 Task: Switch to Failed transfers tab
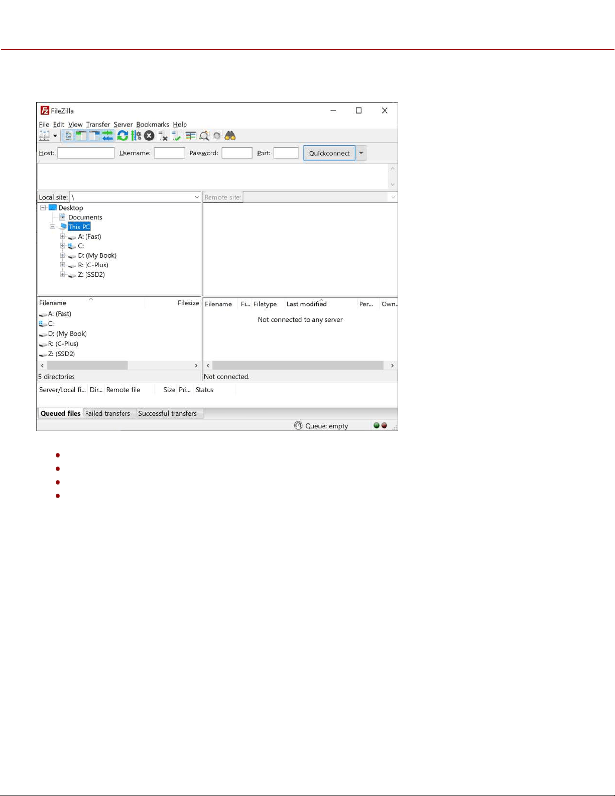[108, 413]
